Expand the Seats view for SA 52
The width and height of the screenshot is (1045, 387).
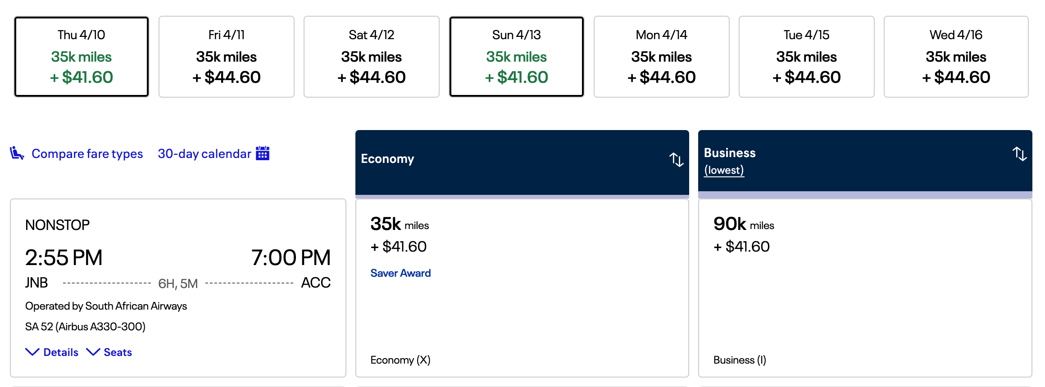(117, 352)
